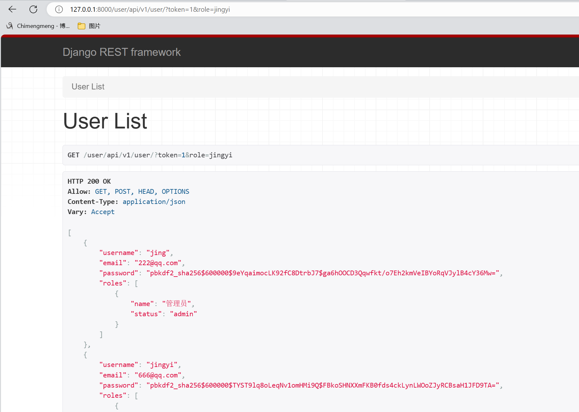
Task: Click HTTP 200 OK status line
Action: click(89, 181)
